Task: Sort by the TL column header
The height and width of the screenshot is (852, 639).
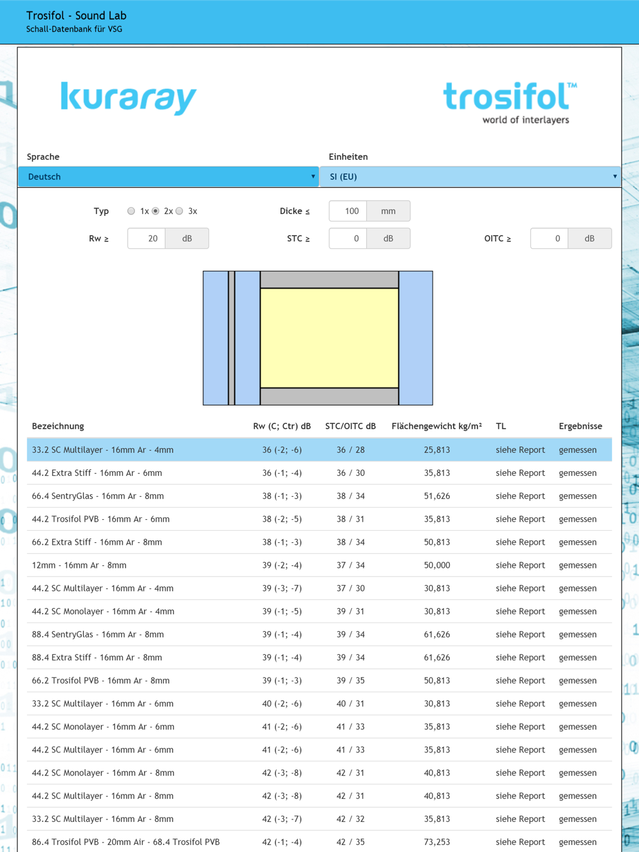Action: click(x=501, y=426)
